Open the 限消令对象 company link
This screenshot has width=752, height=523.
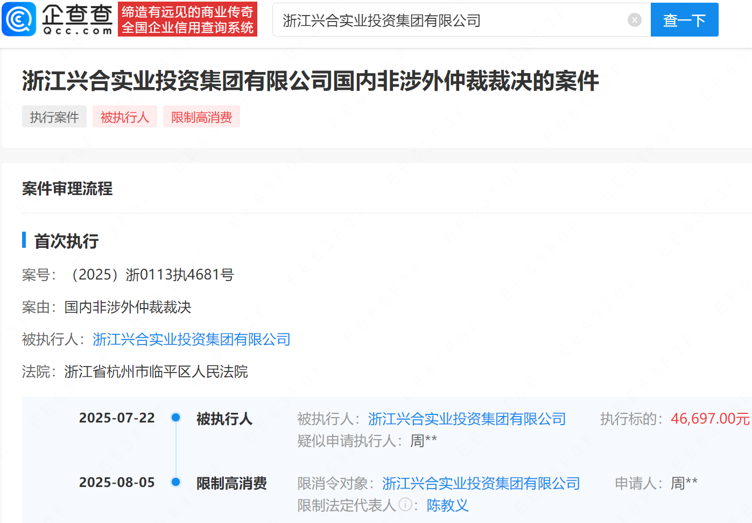[x=481, y=483]
